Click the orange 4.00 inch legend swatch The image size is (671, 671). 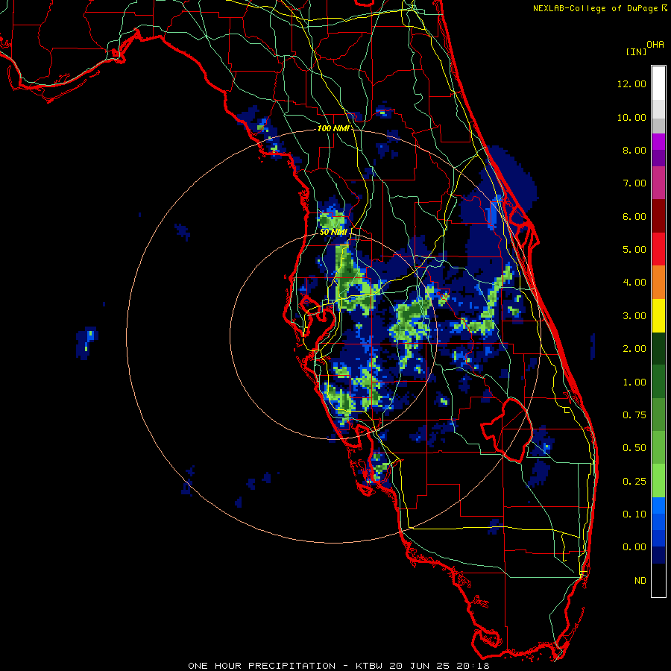[x=658, y=283]
